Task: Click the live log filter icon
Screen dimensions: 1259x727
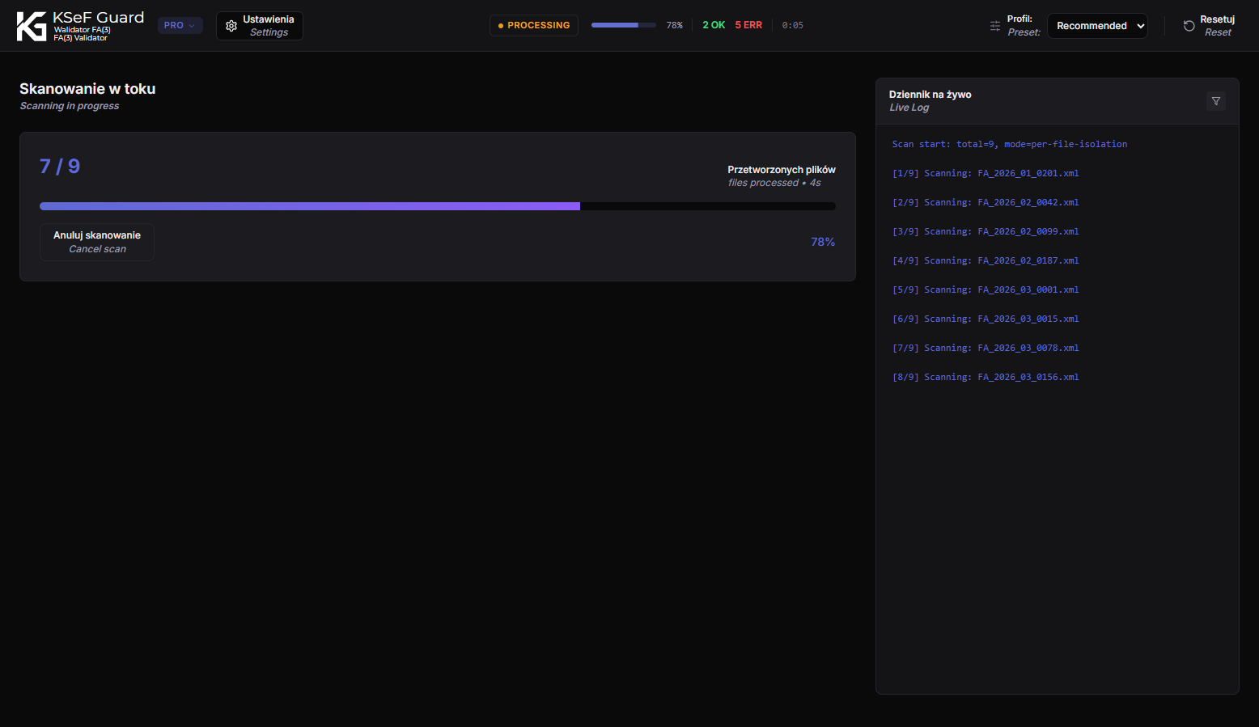Action: 1216,101
